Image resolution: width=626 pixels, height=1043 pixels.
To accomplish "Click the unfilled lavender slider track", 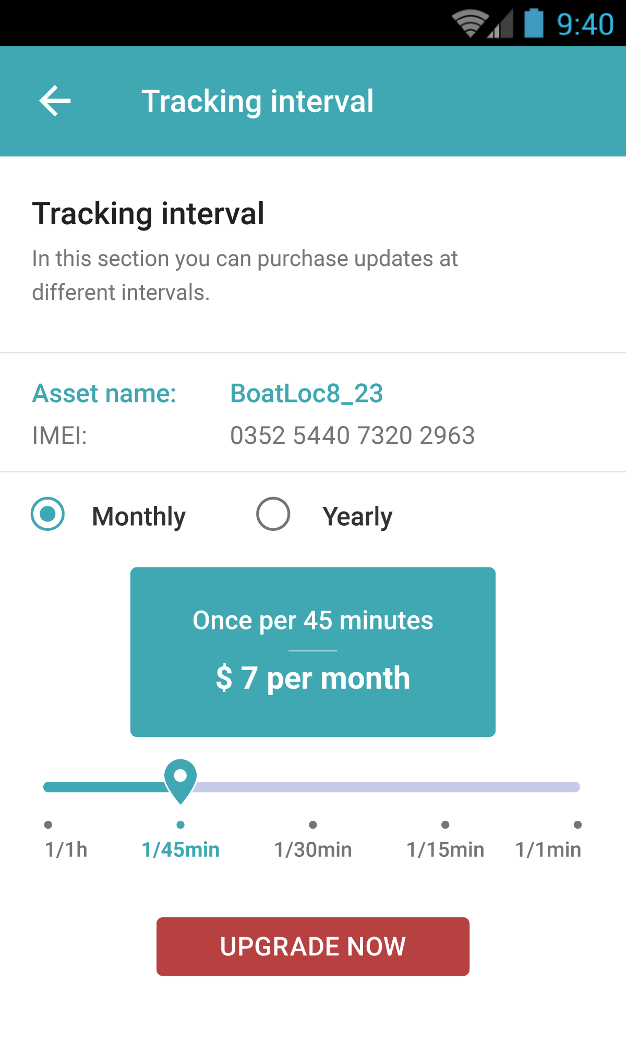I will [x=386, y=787].
